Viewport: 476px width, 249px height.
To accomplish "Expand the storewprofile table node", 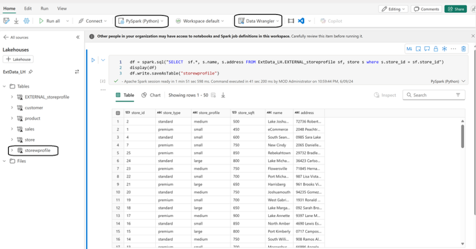I will click(x=12, y=150).
